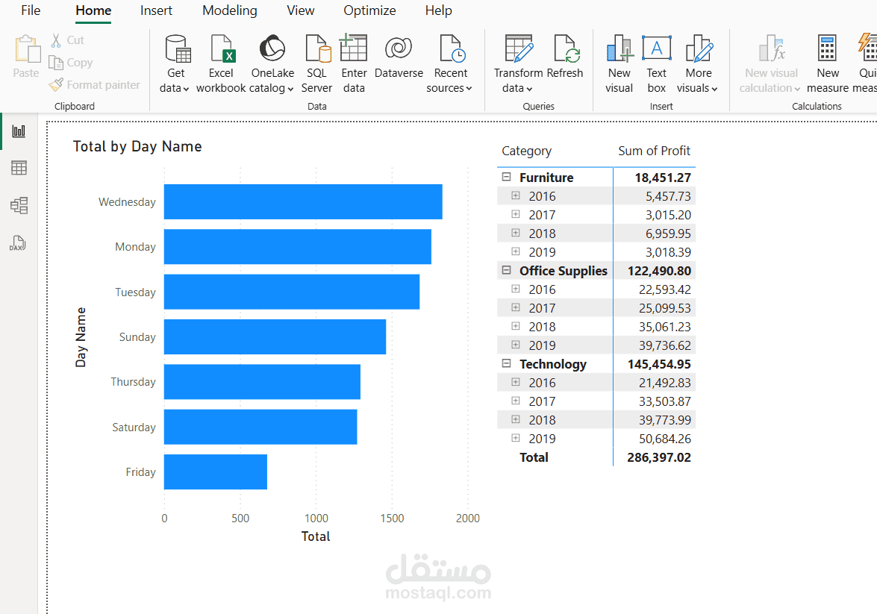Image resolution: width=877 pixels, height=614 pixels.
Task: Expand 2018 under Furniture
Action: point(516,233)
